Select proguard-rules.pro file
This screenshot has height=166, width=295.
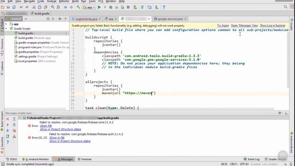pos(42,47)
